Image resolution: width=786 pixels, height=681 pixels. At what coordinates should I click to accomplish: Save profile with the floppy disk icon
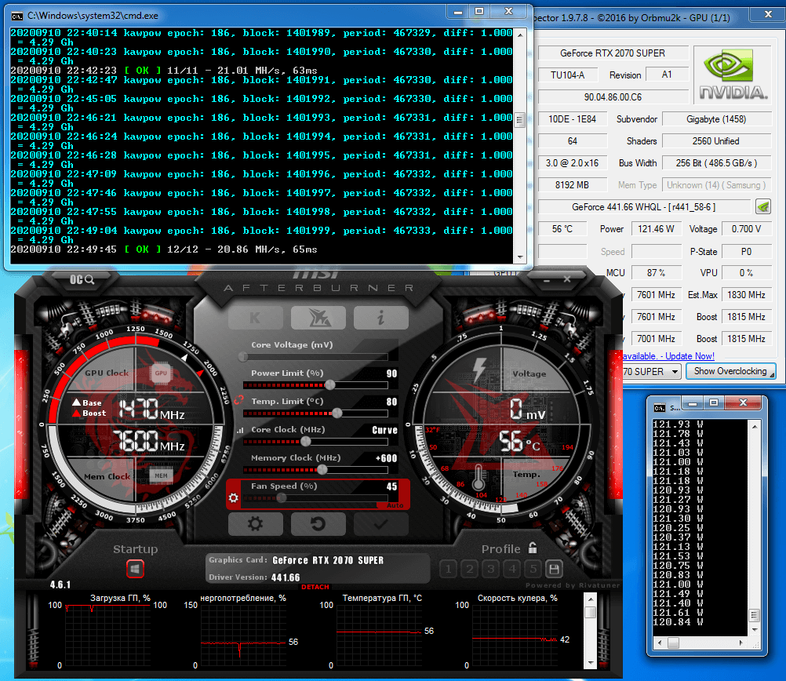[x=554, y=569]
